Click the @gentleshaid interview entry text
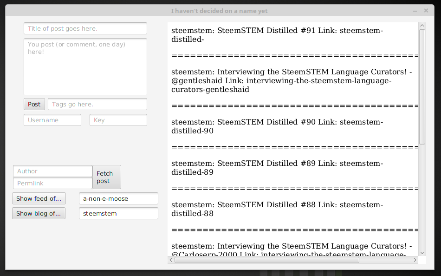The width and height of the screenshot is (441, 276). click(x=292, y=80)
